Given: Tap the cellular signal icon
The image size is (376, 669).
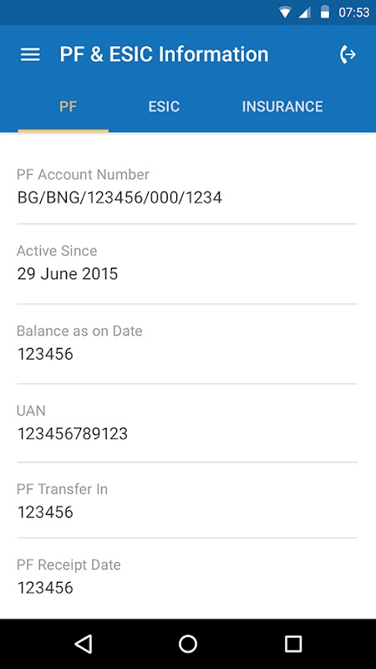Looking at the screenshot, I should pyautogui.click(x=304, y=13).
